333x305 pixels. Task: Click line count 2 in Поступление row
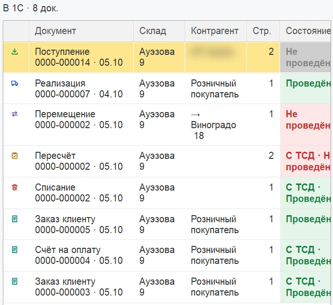point(271,52)
